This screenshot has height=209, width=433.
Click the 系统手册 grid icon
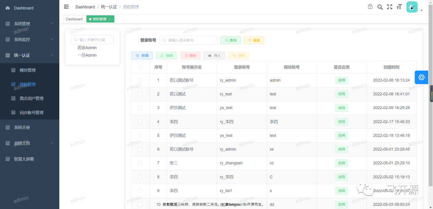(x=8, y=128)
